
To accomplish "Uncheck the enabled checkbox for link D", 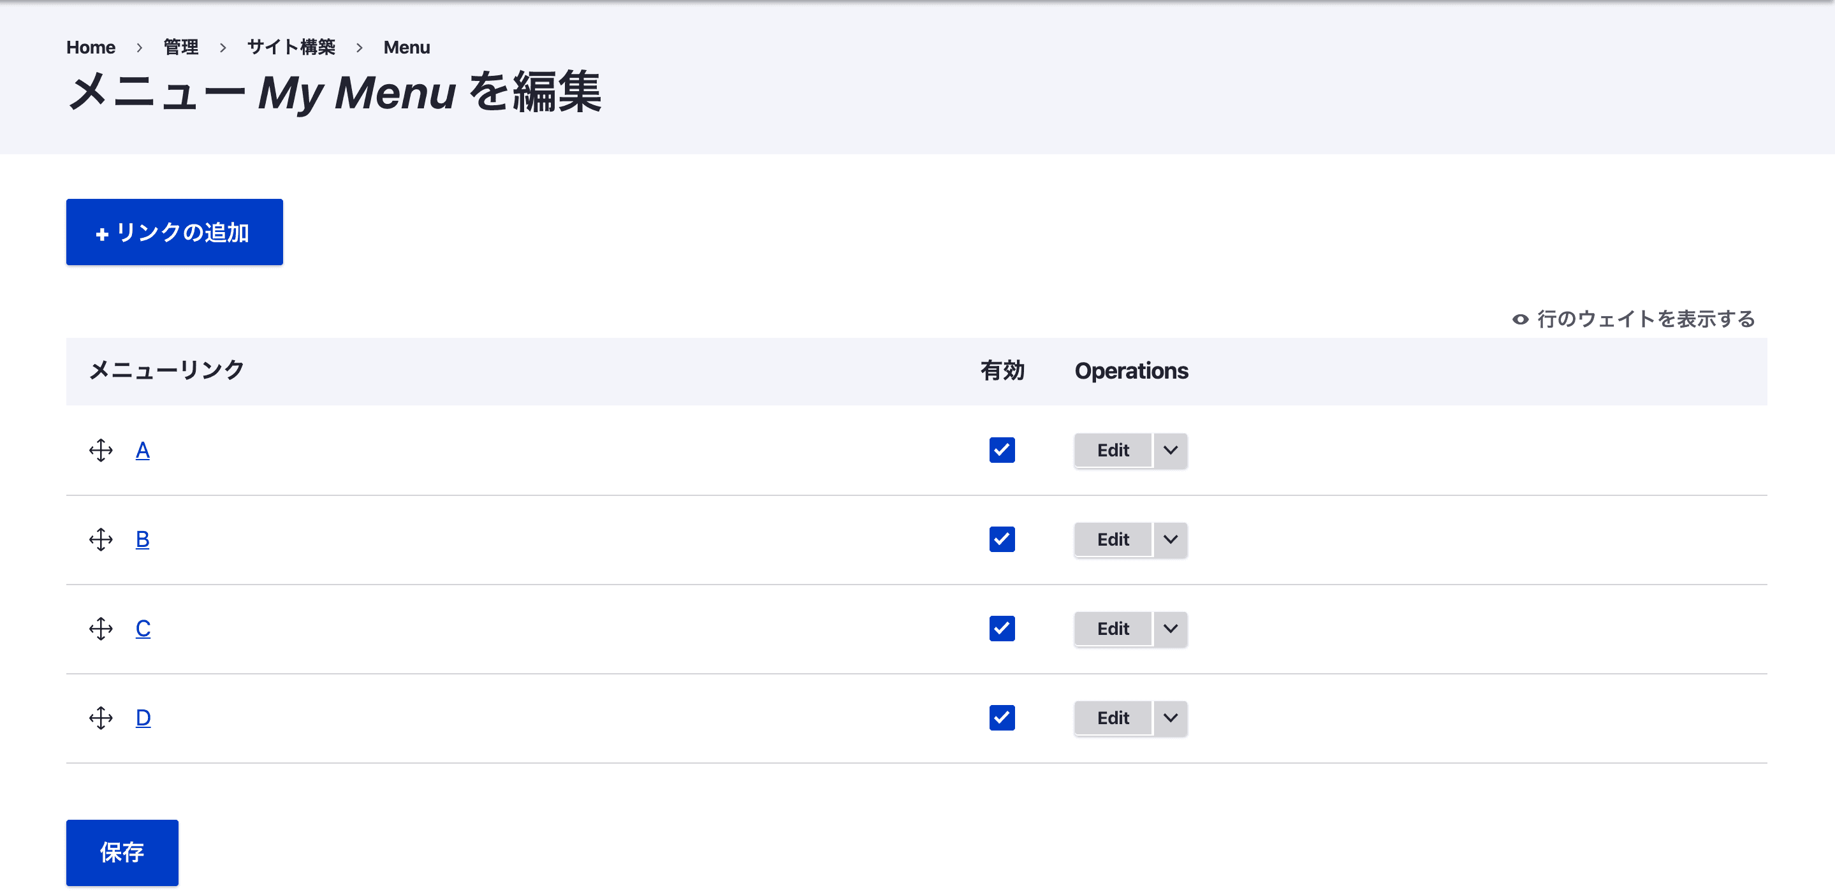I will coord(1002,718).
